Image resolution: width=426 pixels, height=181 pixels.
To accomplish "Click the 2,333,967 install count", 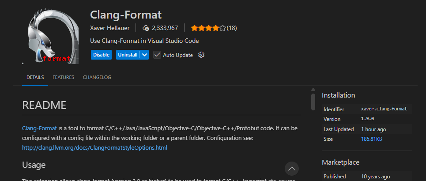I will tap(165, 28).
